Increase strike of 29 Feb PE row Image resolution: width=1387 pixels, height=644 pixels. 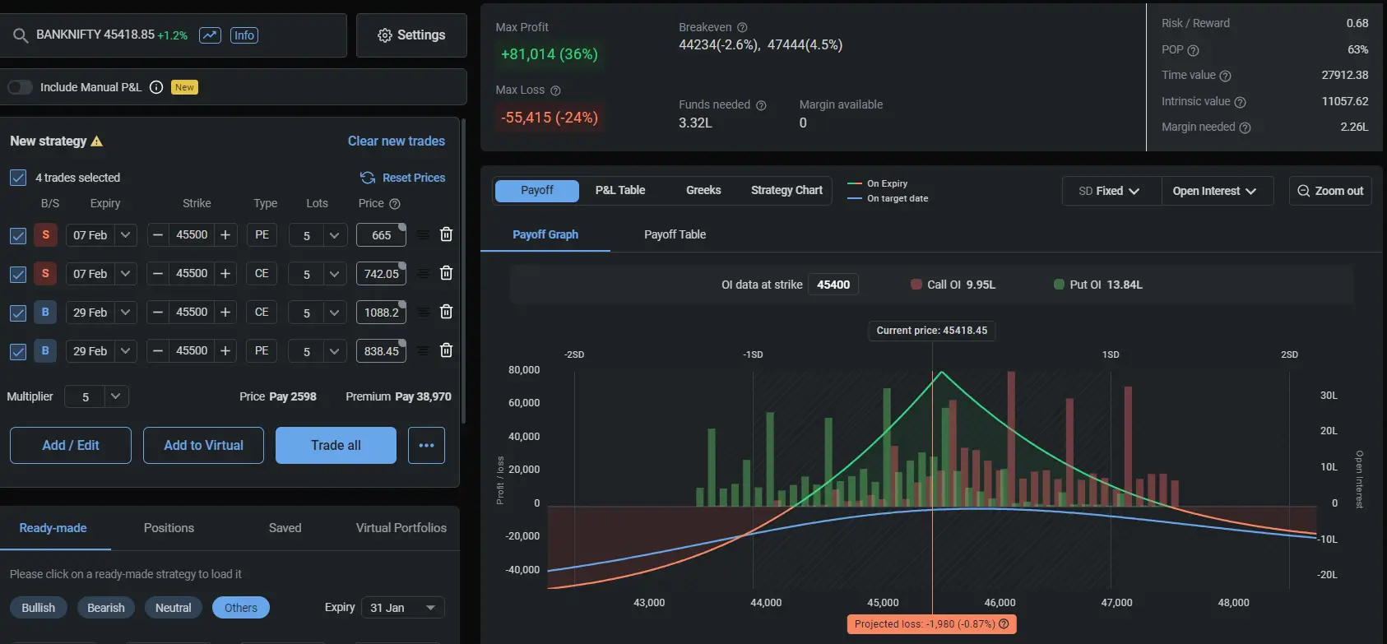click(225, 351)
